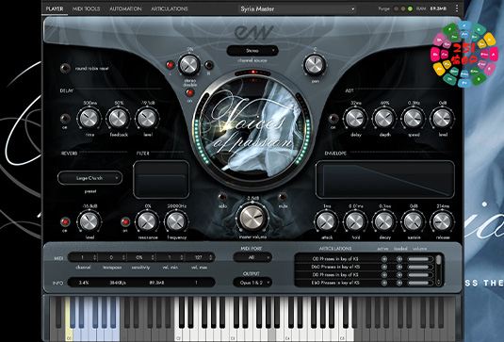Select C0 Phrases in key of KS articulation
The height and width of the screenshot is (342, 504).
(x=335, y=258)
